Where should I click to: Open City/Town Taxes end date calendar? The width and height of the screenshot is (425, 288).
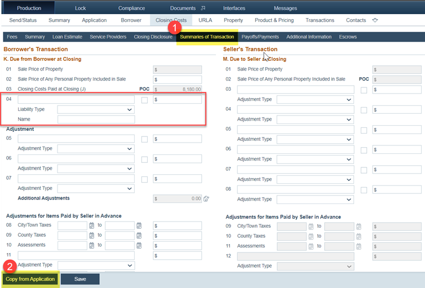click(x=139, y=225)
